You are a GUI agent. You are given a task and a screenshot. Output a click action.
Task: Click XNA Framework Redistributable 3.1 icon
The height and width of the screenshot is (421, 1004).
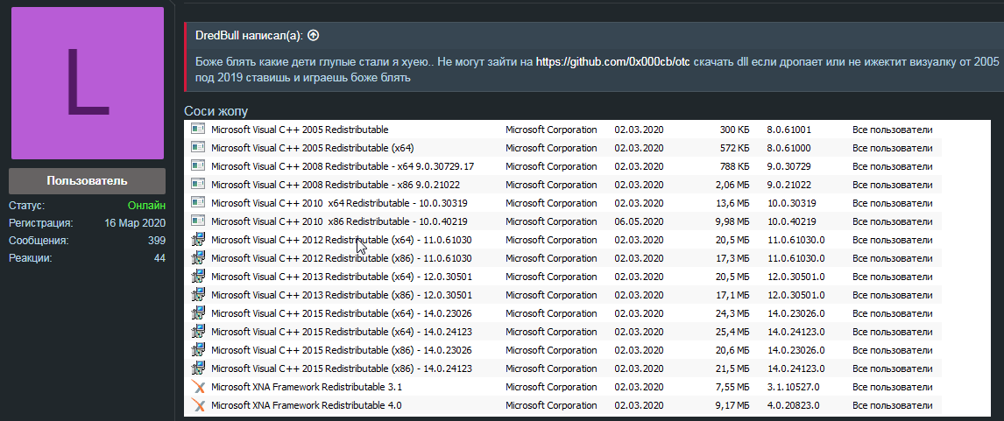(198, 387)
